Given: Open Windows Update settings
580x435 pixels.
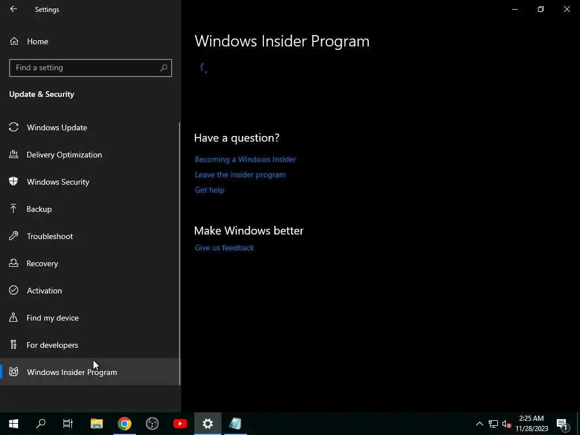Looking at the screenshot, I should pyautogui.click(x=89, y=127).
